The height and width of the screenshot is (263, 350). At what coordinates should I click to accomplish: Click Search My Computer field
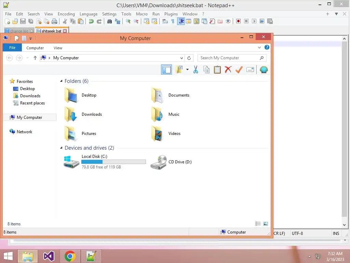pos(232,58)
